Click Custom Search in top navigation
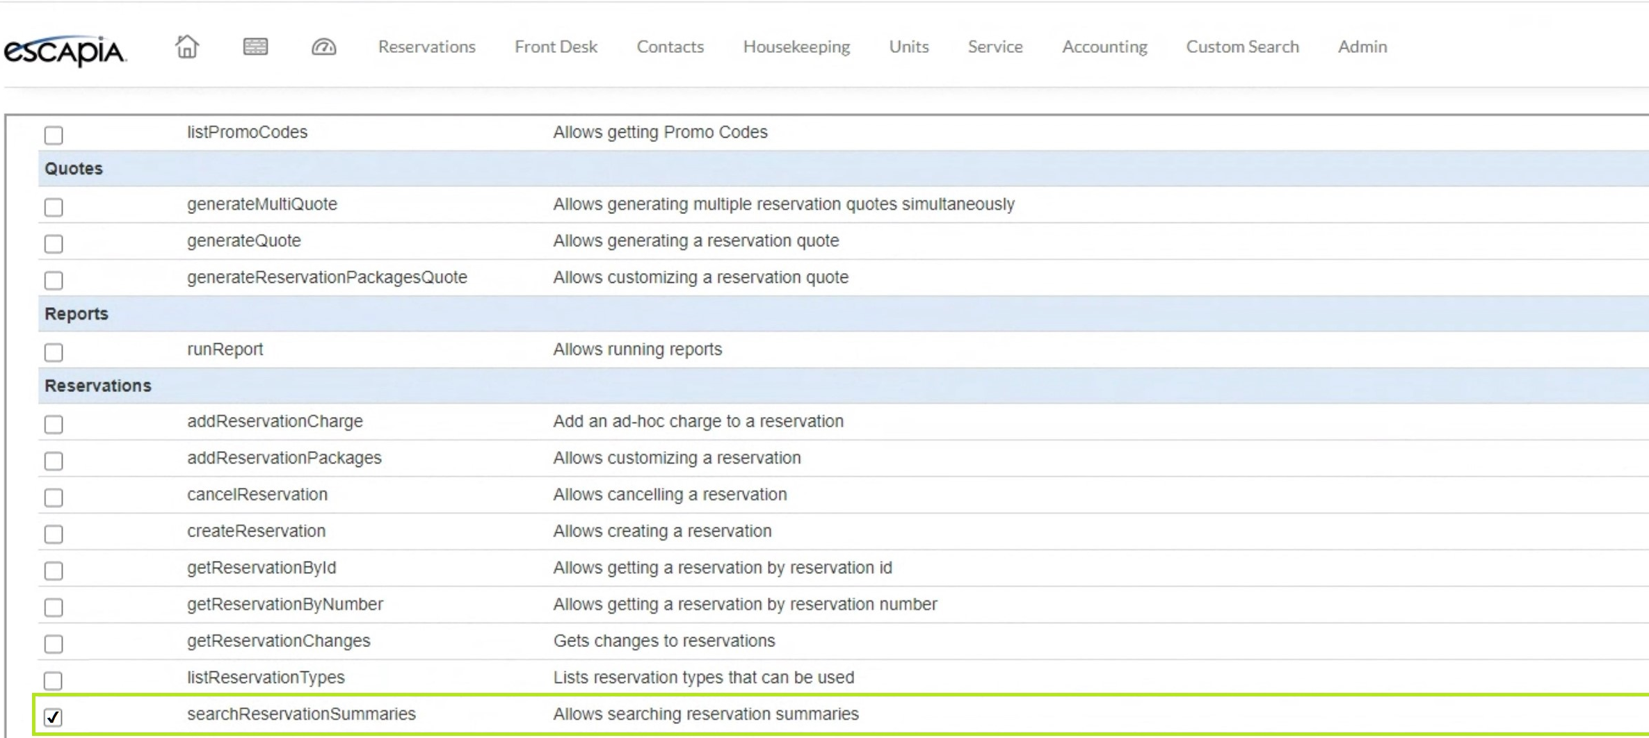The width and height of the screenshot is (1649, 738). pos(1241,47)
